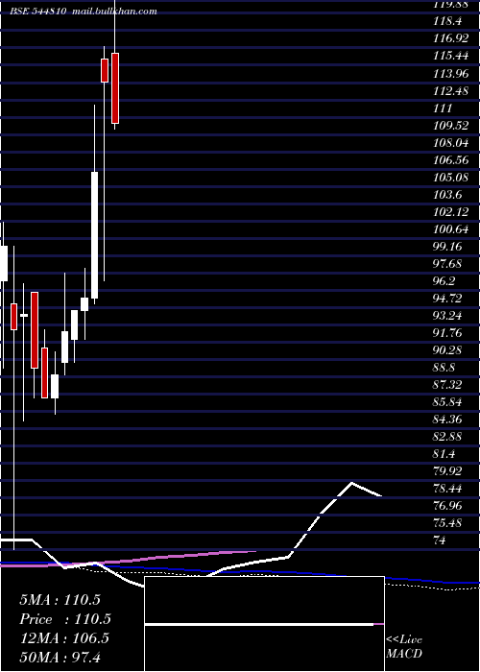The image size is (480, 672).
Task: Click the 88.8 price axis label
Action: [444, 368]
